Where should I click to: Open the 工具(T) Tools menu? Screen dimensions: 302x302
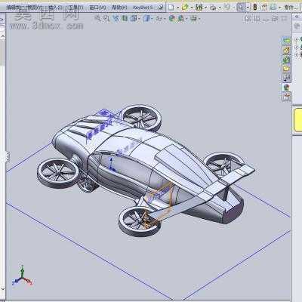(75, 8)
